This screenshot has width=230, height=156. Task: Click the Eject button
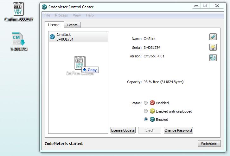tap(150, 130)
